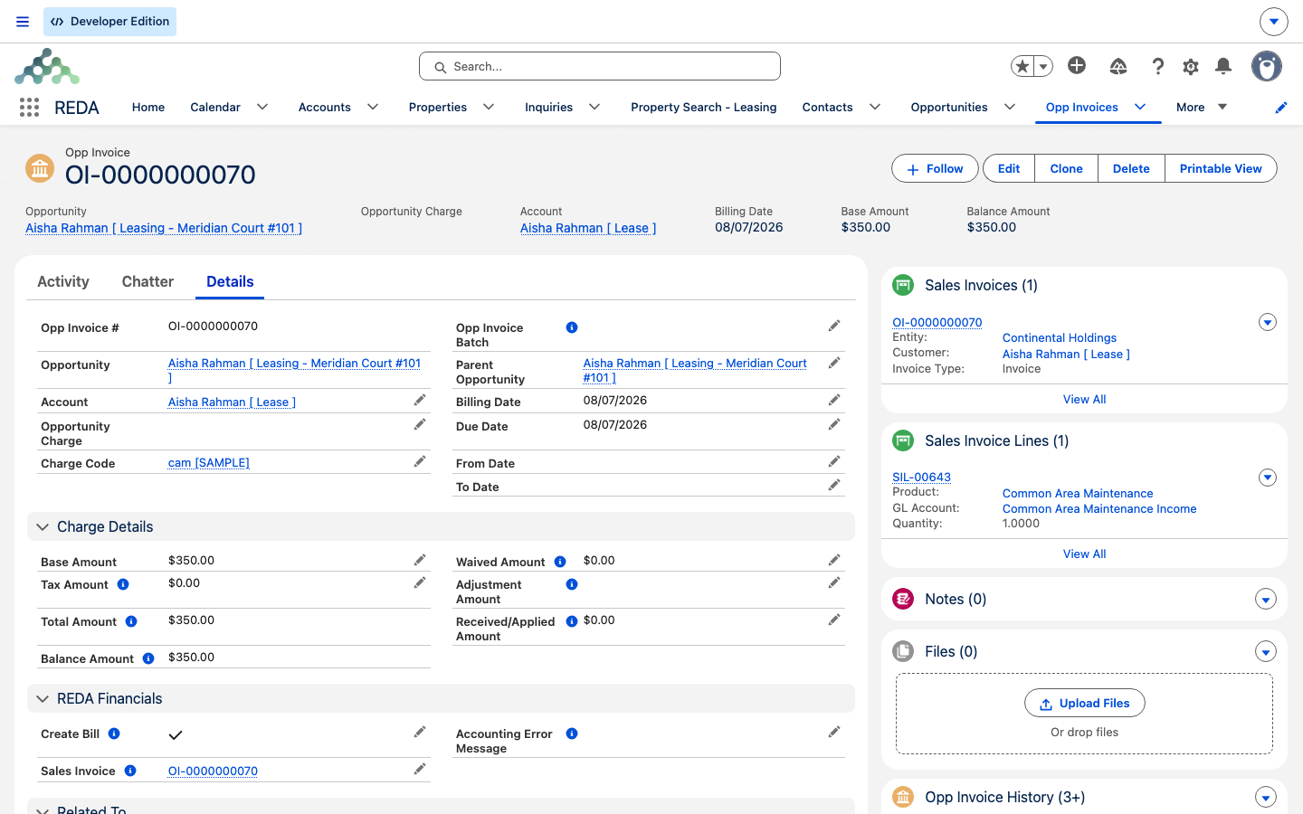Edit the Charge Code field pencil
This screenshot has width=1303, height=814.
click(420, 462)
